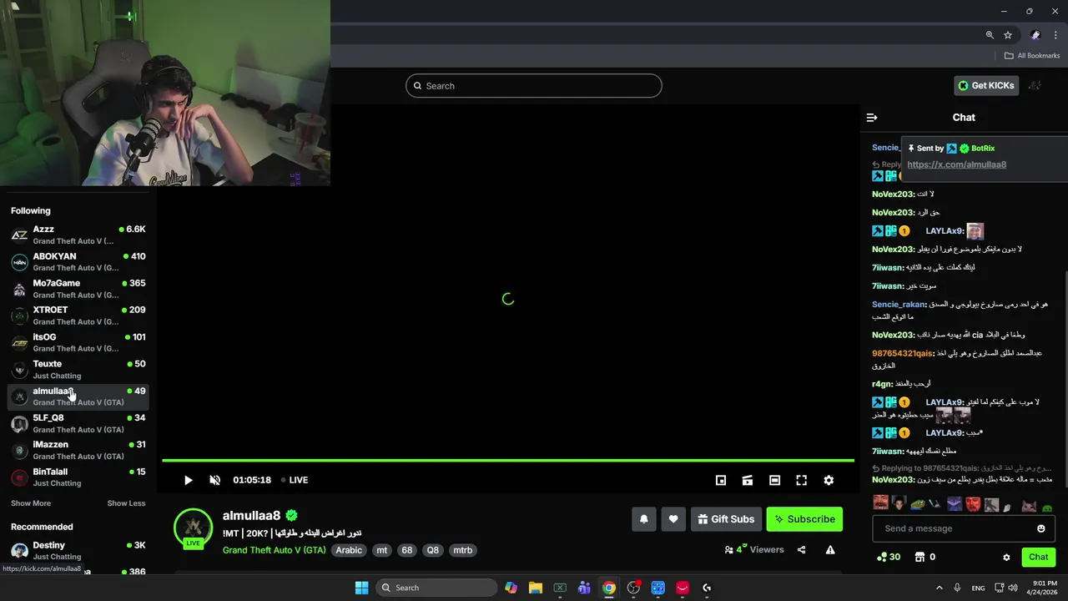The width and height of the screenshot is (1068, 601).
Task: Open 5LF_Q8 channel in sidebar
Action: pos(78,423)
